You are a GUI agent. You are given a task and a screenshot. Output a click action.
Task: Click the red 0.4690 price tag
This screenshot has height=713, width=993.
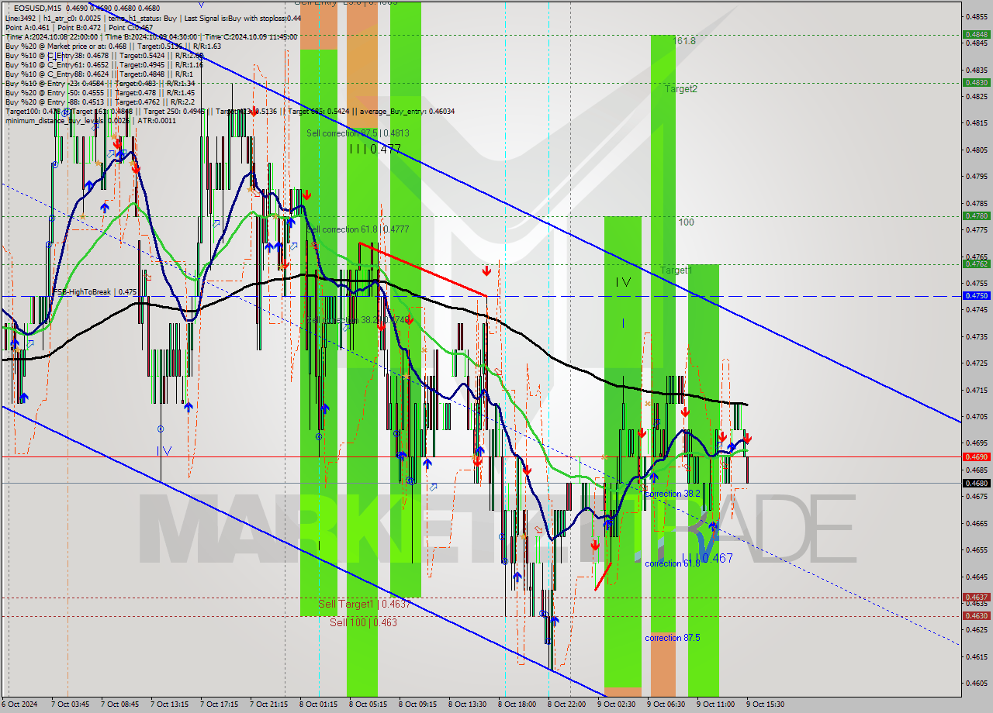(975, 456)
